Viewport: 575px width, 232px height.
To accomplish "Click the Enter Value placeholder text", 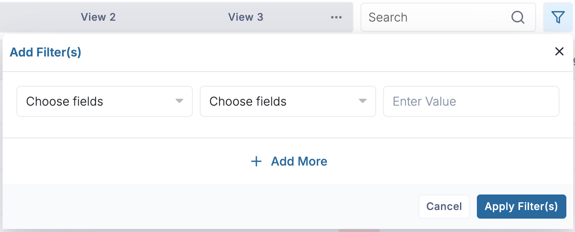I will [x=424, y=101].
